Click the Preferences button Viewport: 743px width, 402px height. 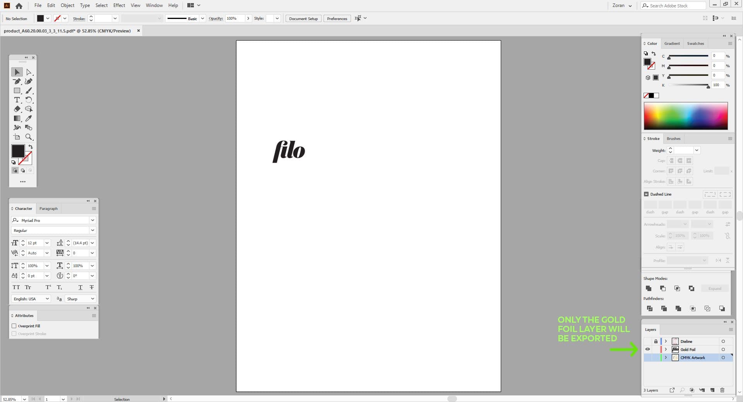337,18
